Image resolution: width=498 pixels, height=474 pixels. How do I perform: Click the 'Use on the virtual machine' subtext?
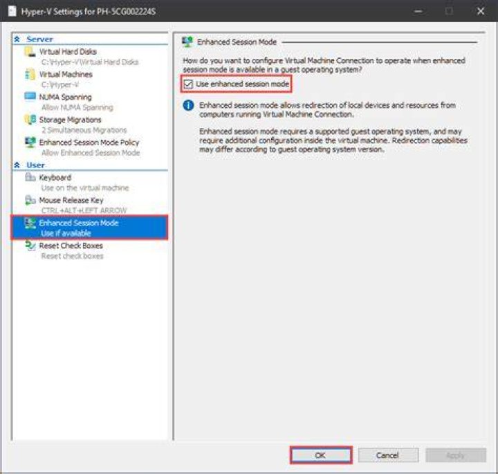pos(85,188)
